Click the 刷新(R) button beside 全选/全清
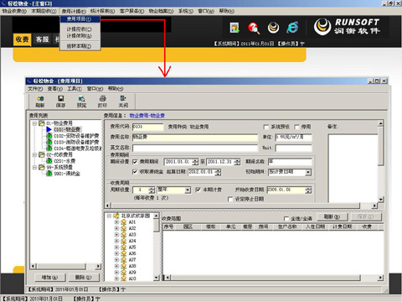This screenshot has width=402, height=302. pyautogui.click(x=332, y=216)
